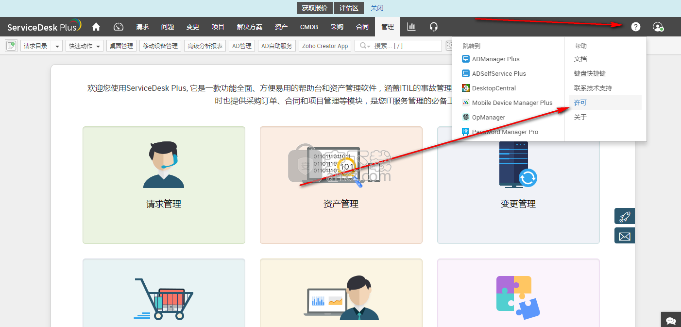681x327 pixels.
Task: Click the ServiceDesk Plus logo
Action: (44, 26)
